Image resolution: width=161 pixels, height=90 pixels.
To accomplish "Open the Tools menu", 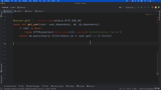I will pos(44,1).
